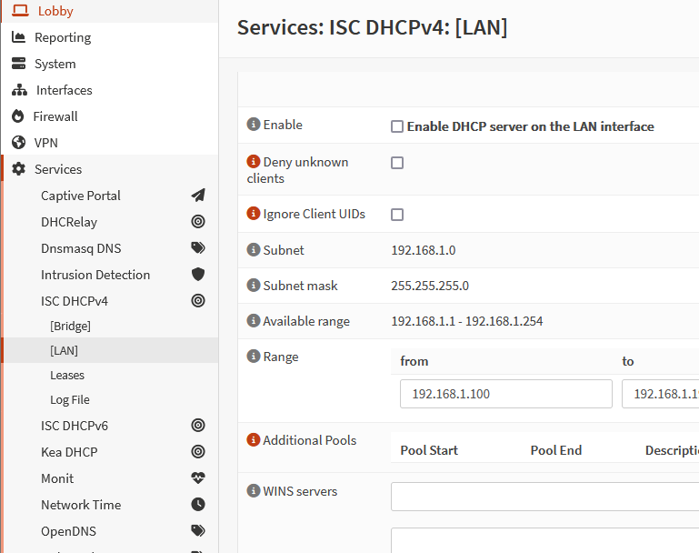Collapse the Services menu section

58,169
